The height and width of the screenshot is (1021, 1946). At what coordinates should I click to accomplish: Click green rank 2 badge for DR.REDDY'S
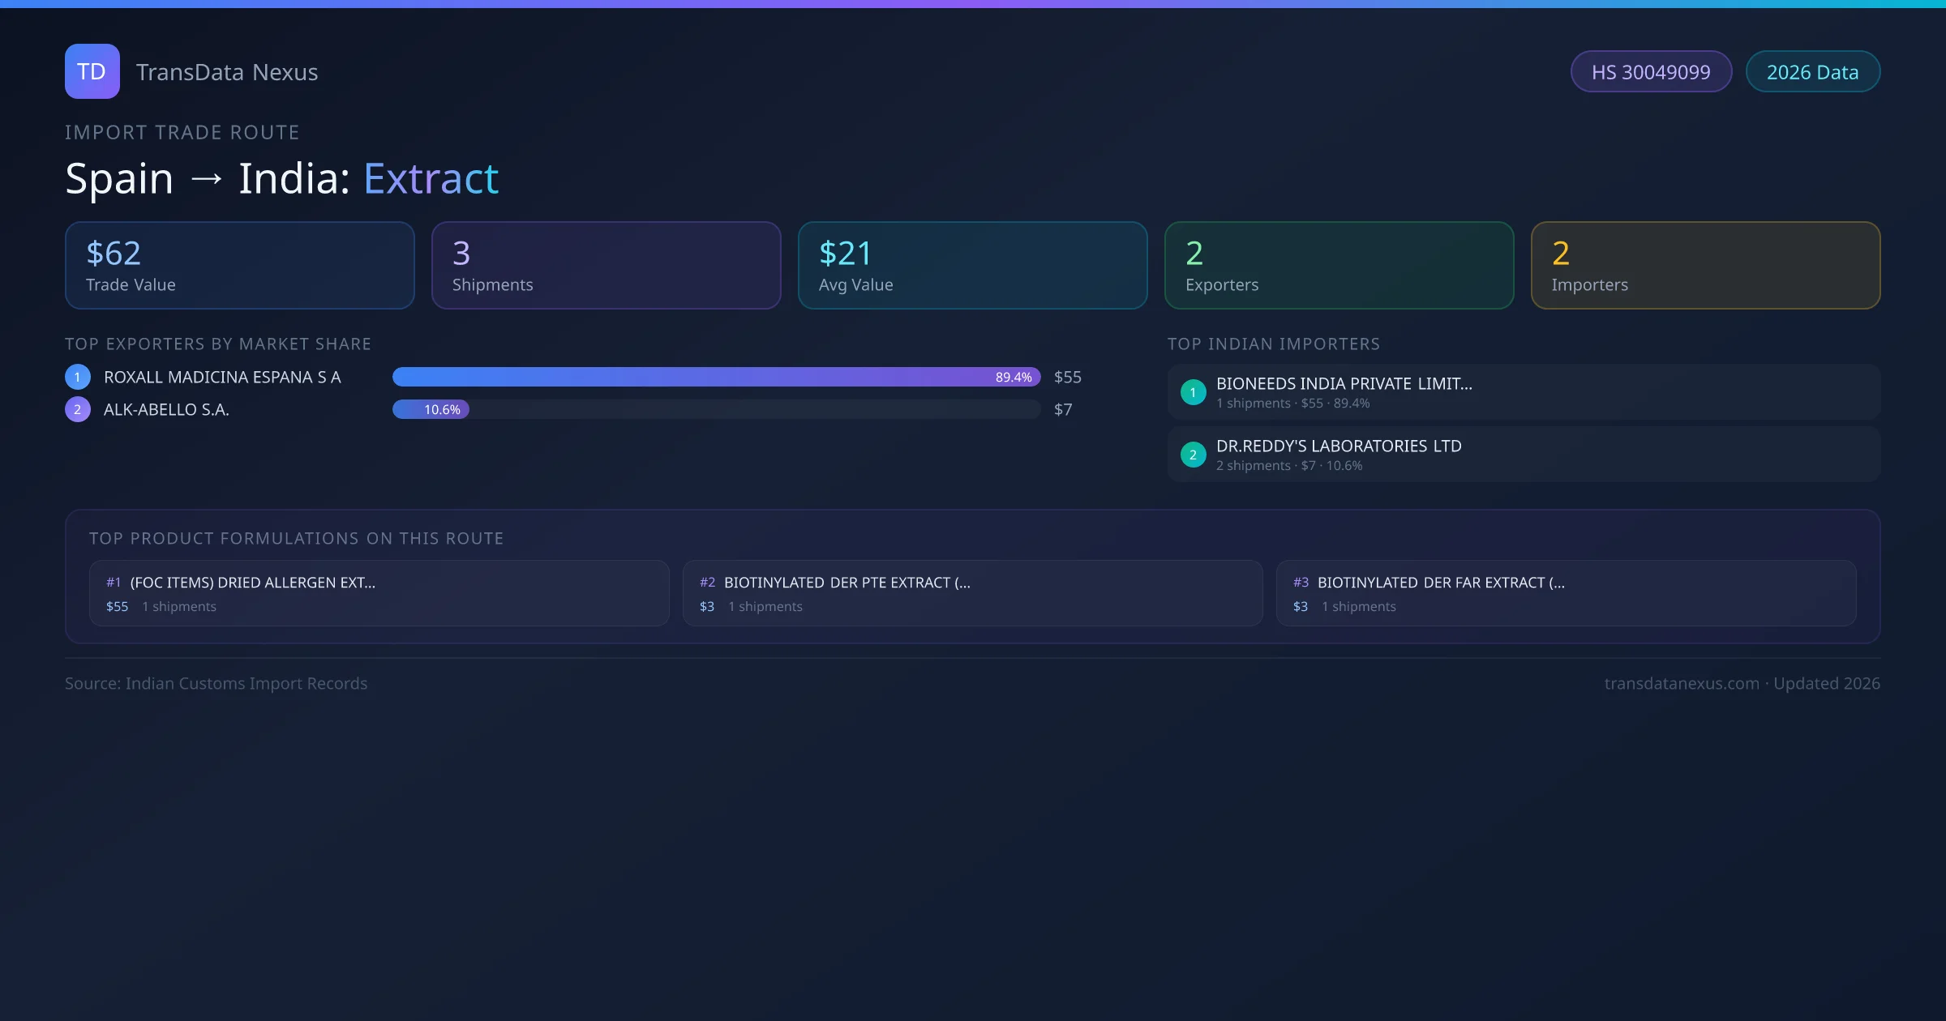click(1193, 455)
